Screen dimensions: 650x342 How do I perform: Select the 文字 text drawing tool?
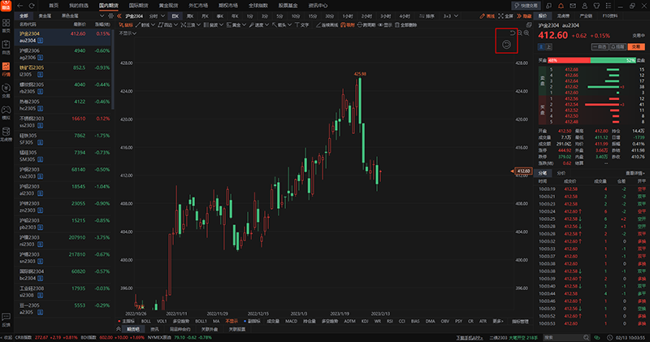pos(301,25)
